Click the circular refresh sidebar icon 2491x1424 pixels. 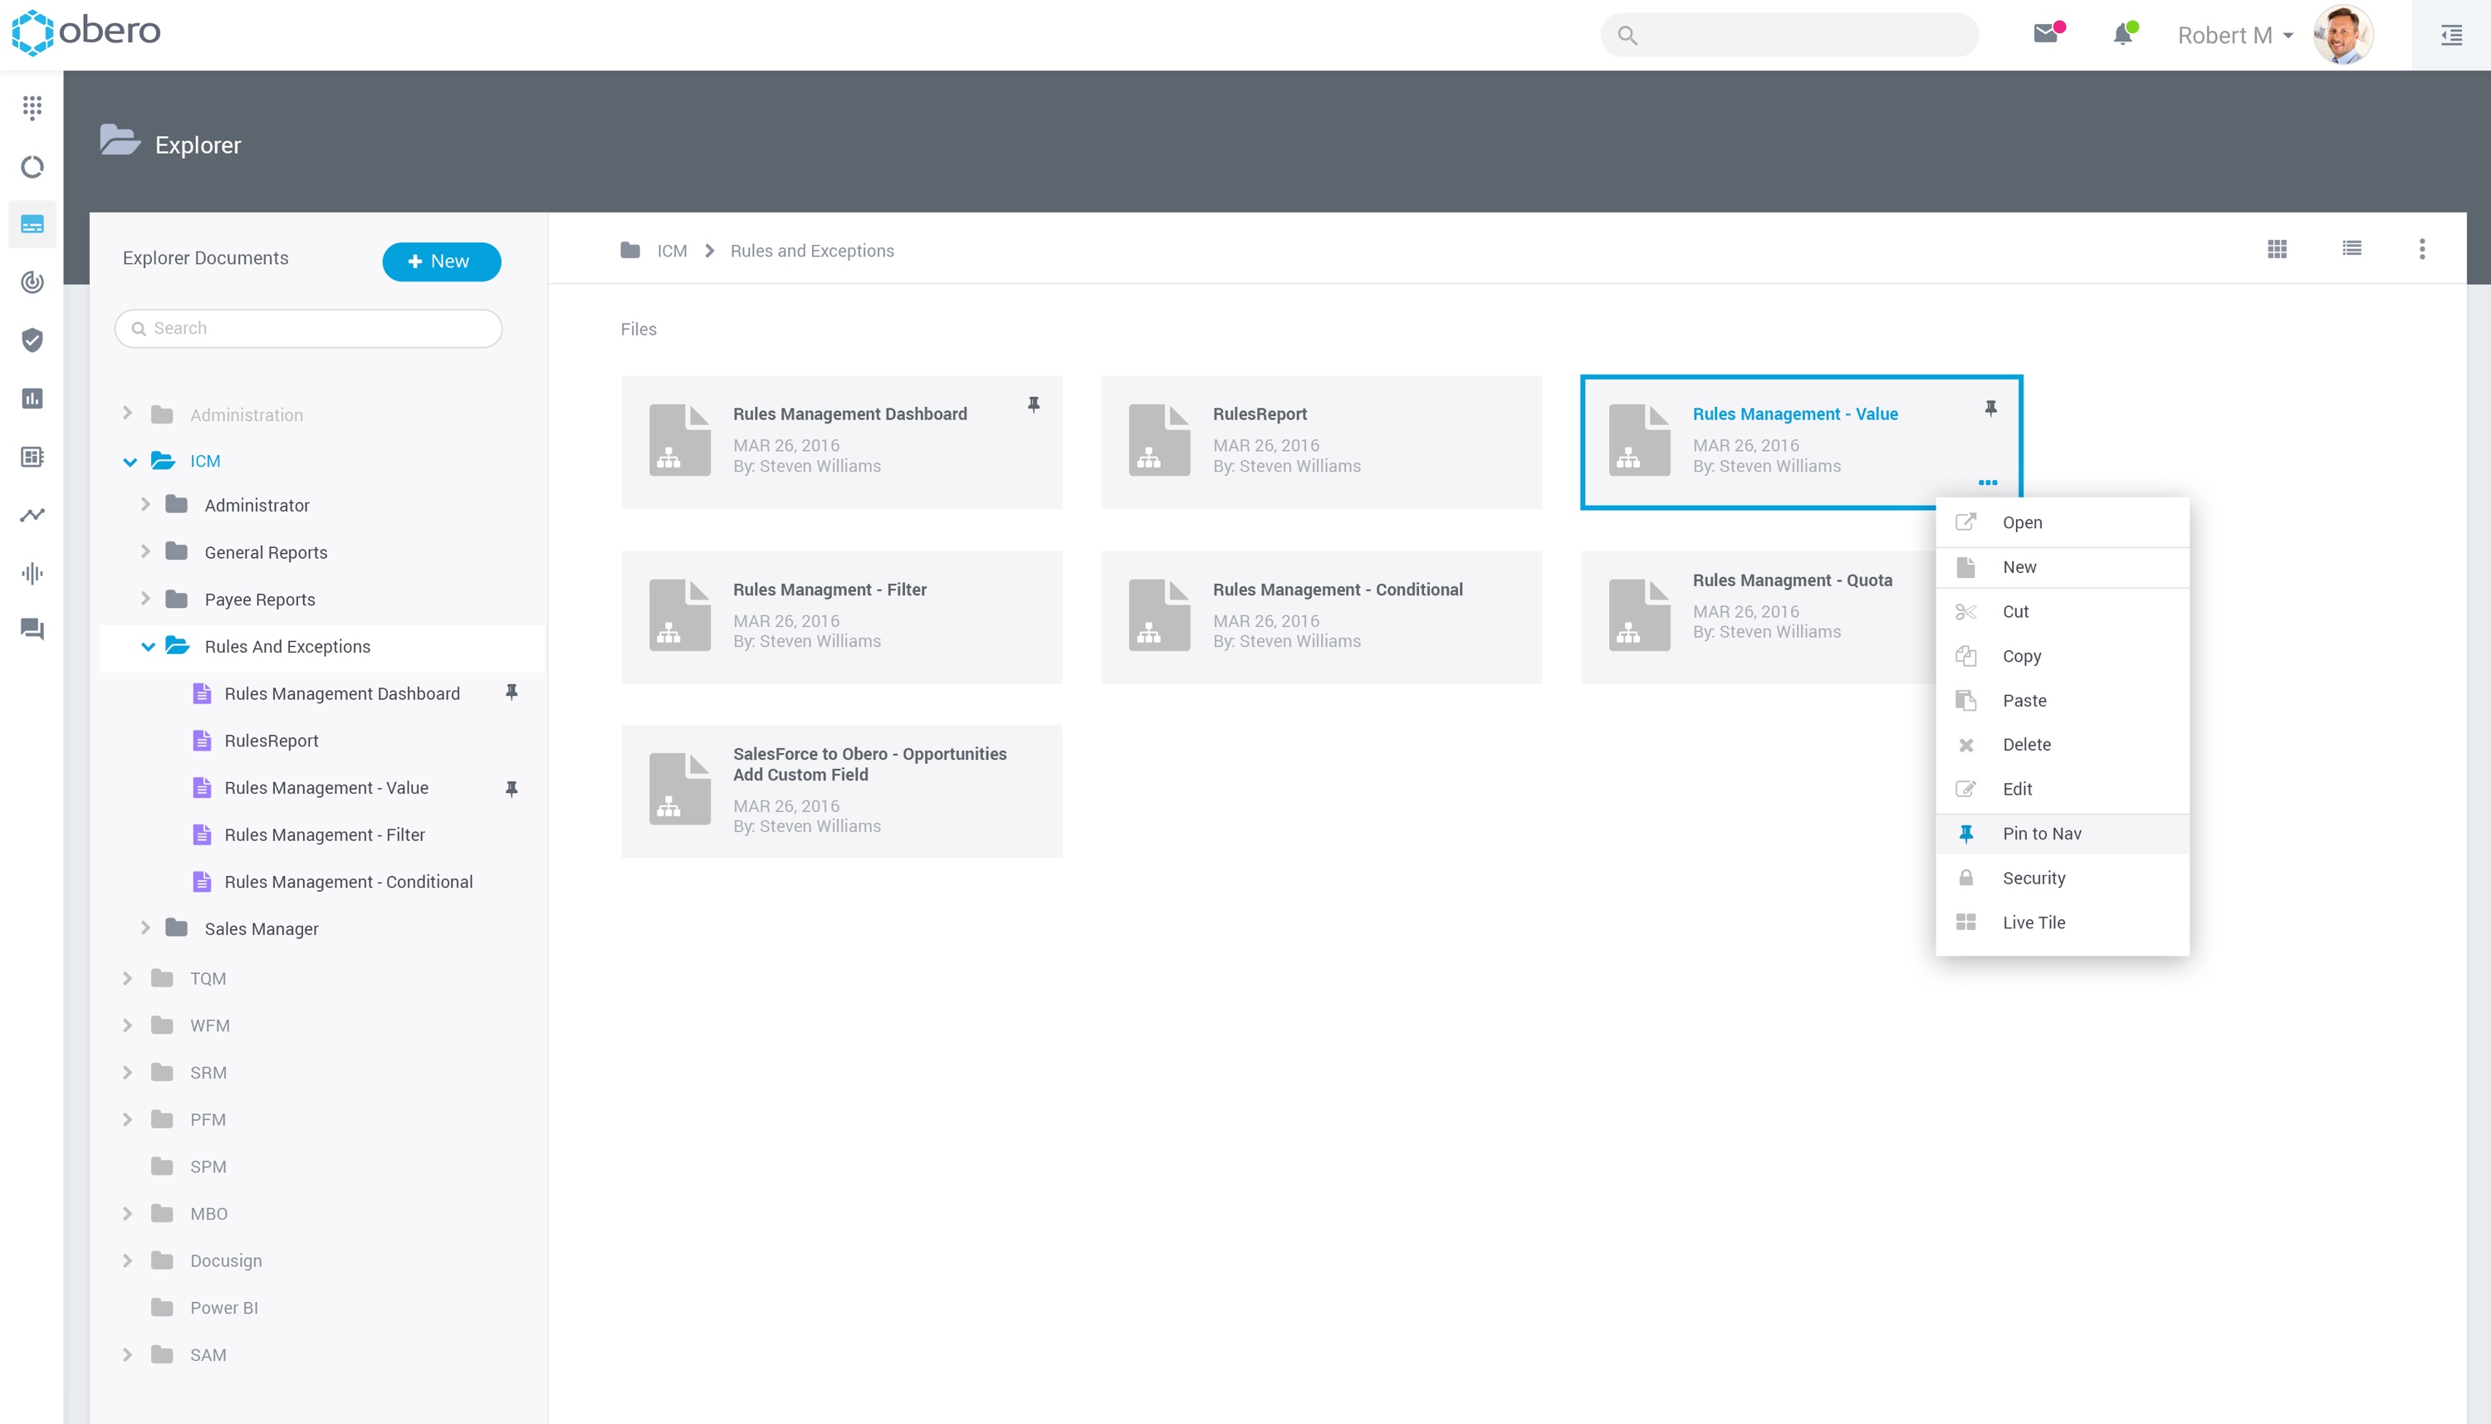(x=32, y=166)
